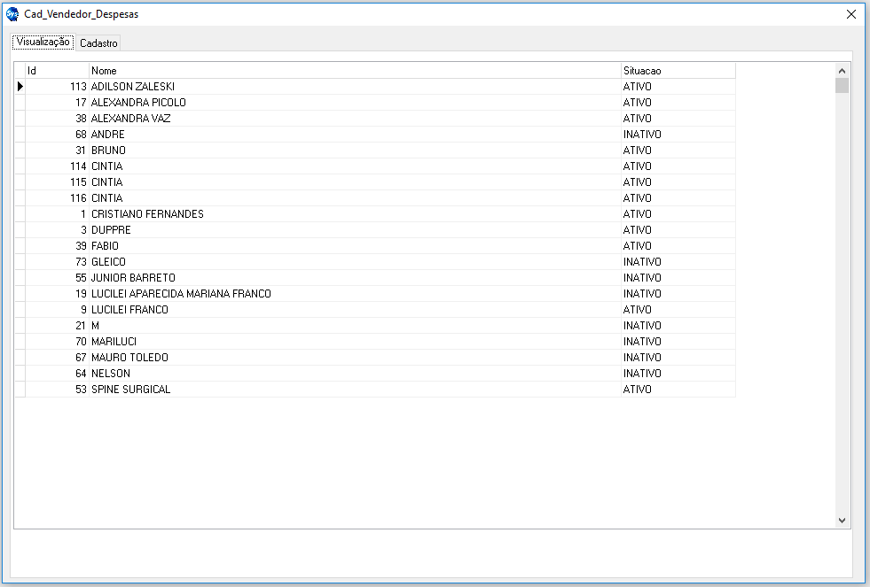Click the Situacao column header

678,70
